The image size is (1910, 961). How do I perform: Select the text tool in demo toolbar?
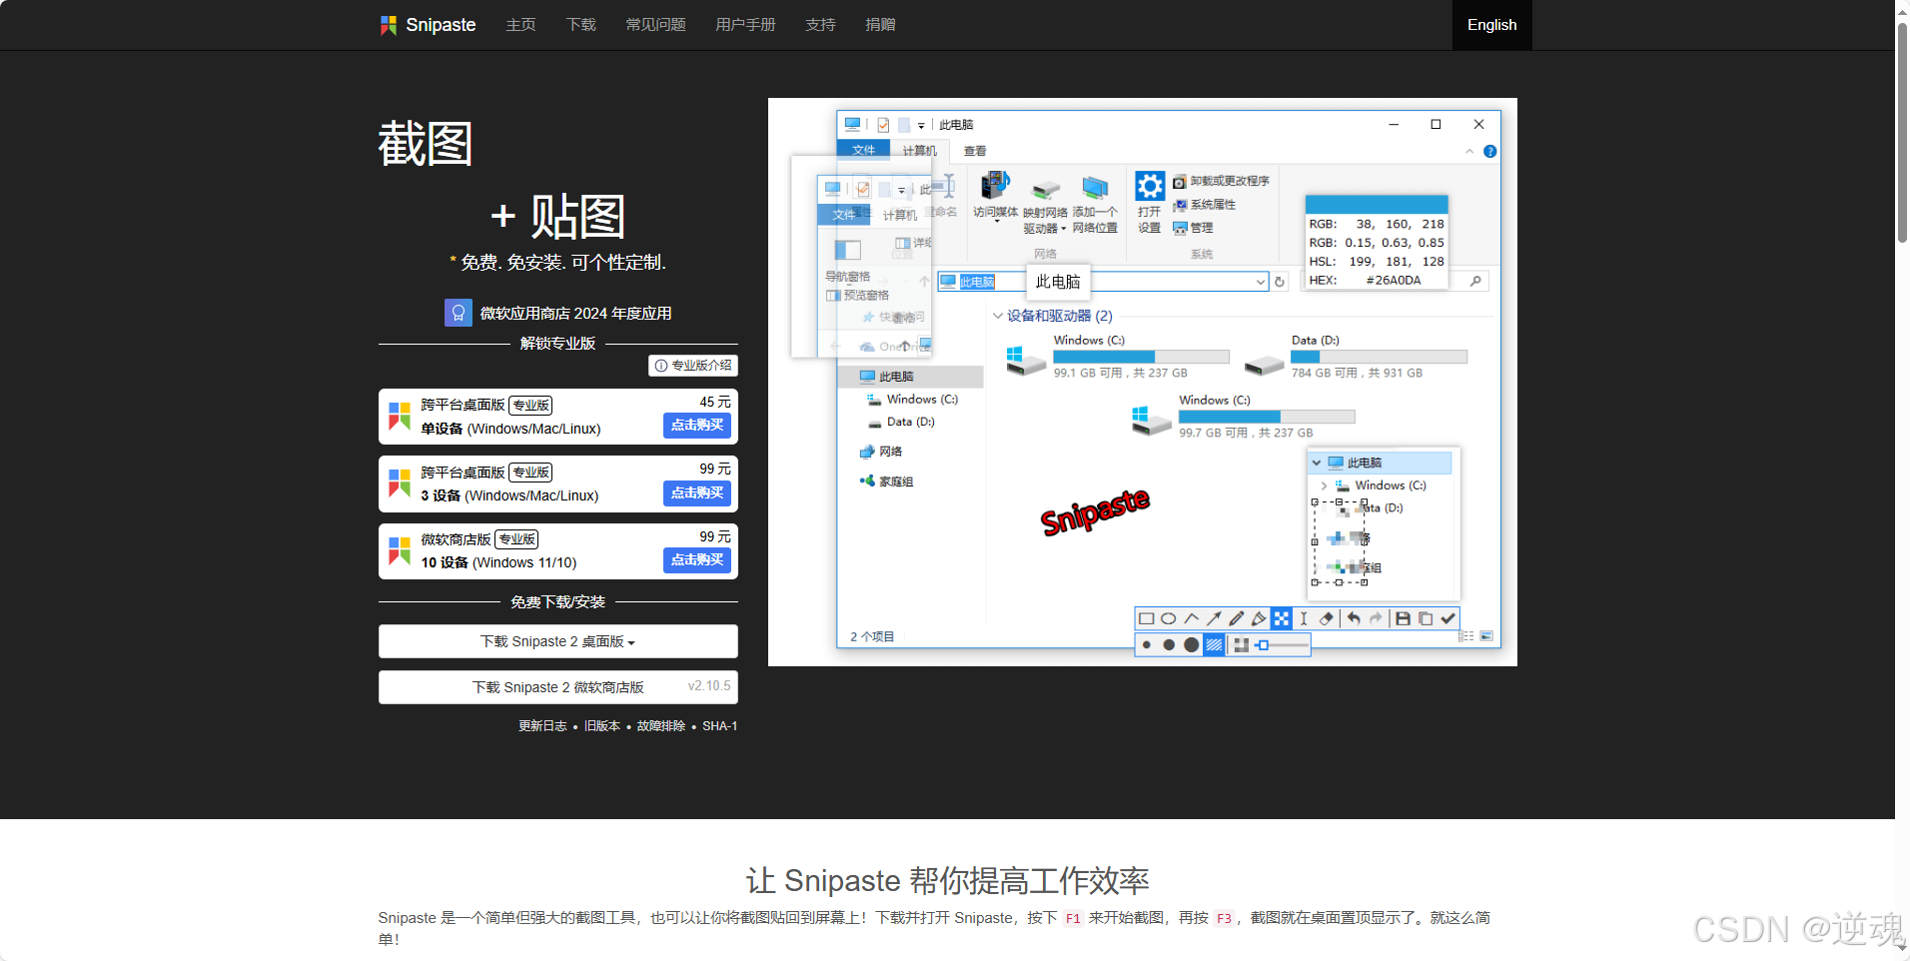tap(1304, 618)
